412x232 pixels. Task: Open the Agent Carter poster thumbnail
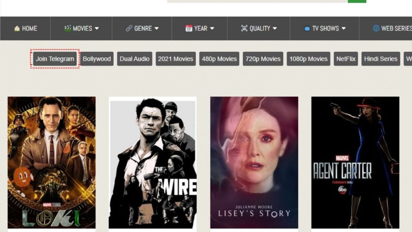[355, 163]
